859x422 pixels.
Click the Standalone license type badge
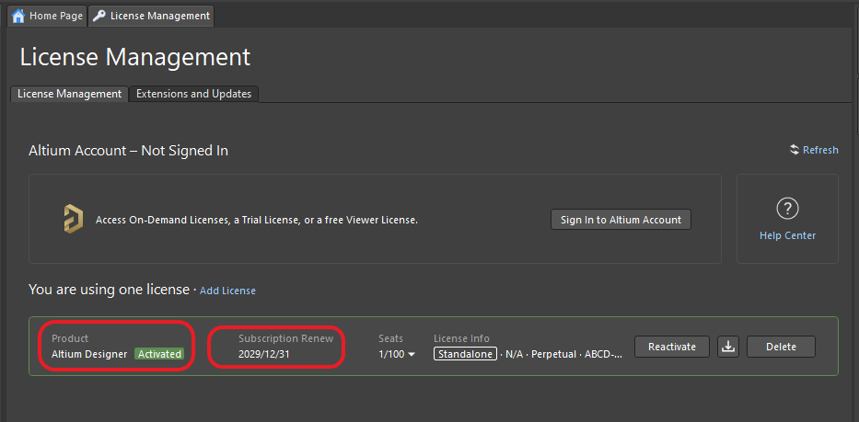(465, 354)
